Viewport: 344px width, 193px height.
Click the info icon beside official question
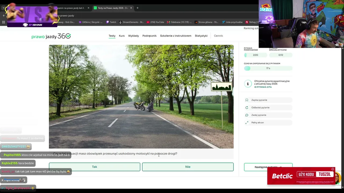tap(248, 84)
